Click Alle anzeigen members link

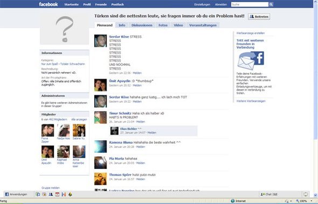[79, 119]
